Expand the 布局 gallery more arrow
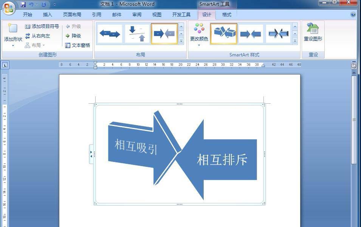This screenshot has width=361, height=227. coord(181,41)
